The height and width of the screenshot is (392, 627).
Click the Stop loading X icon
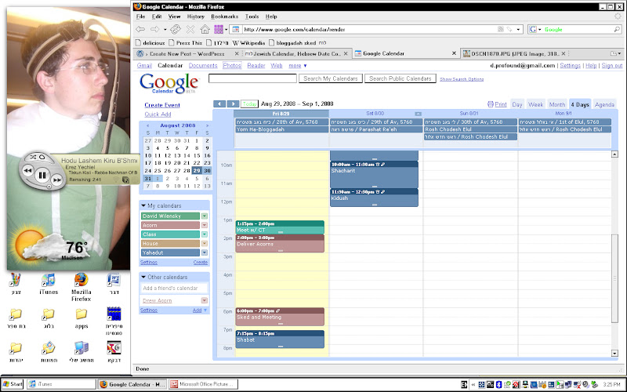pyautogui.click(x=190, y=29)
